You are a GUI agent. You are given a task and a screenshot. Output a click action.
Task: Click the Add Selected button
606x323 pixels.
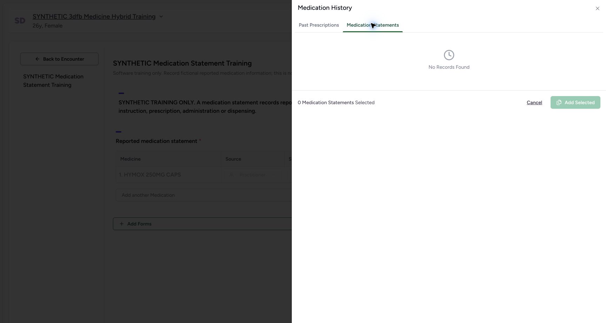575,102
